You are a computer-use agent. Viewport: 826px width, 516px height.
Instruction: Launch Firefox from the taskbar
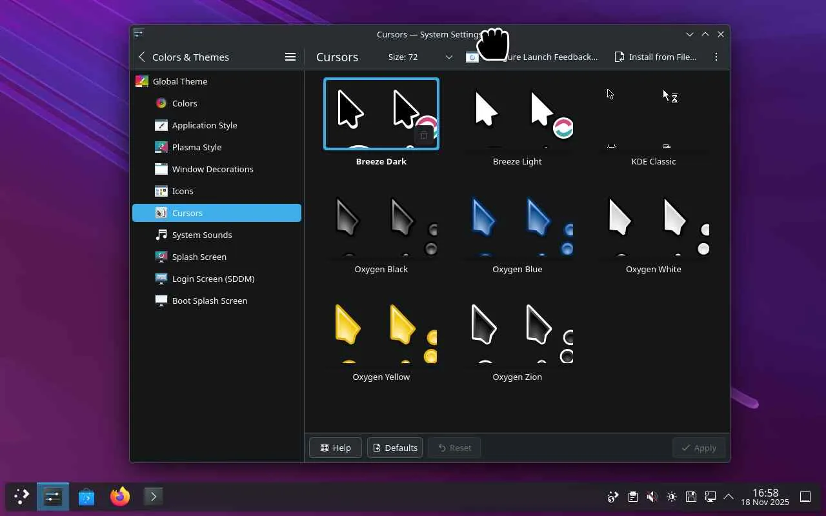(119, 497)
